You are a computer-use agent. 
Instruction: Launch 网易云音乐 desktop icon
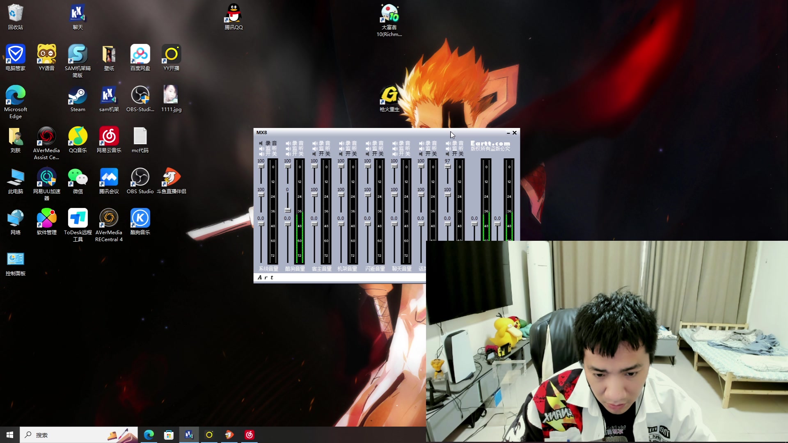(x=109, y=140)
